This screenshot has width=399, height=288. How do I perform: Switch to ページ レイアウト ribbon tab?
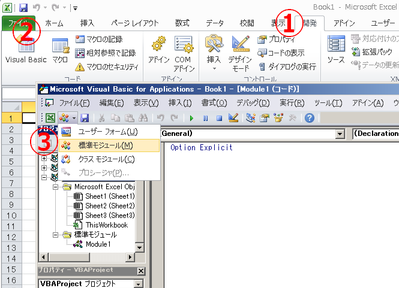click(135, 23)
